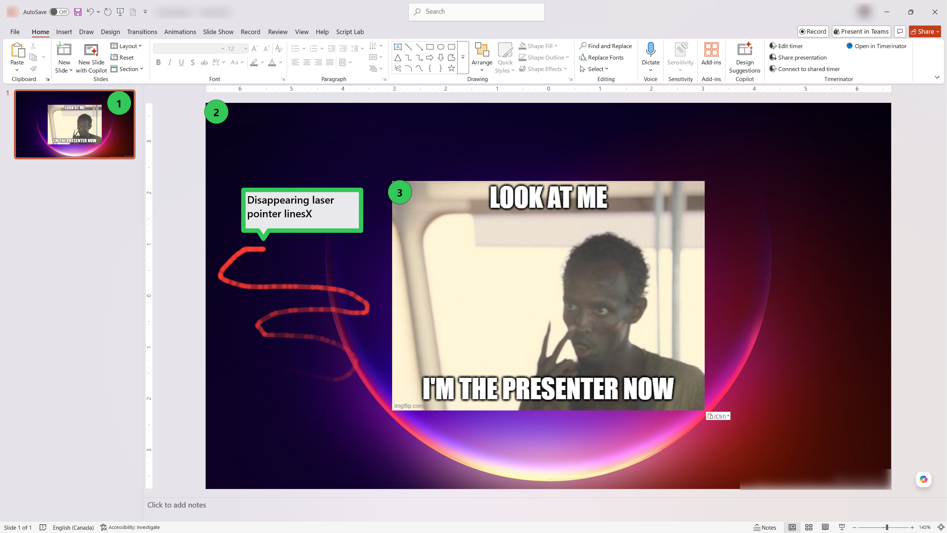This screenshot has width=947, height=533.
Task: Open the File menu
Action: click(x=15, y=32)
